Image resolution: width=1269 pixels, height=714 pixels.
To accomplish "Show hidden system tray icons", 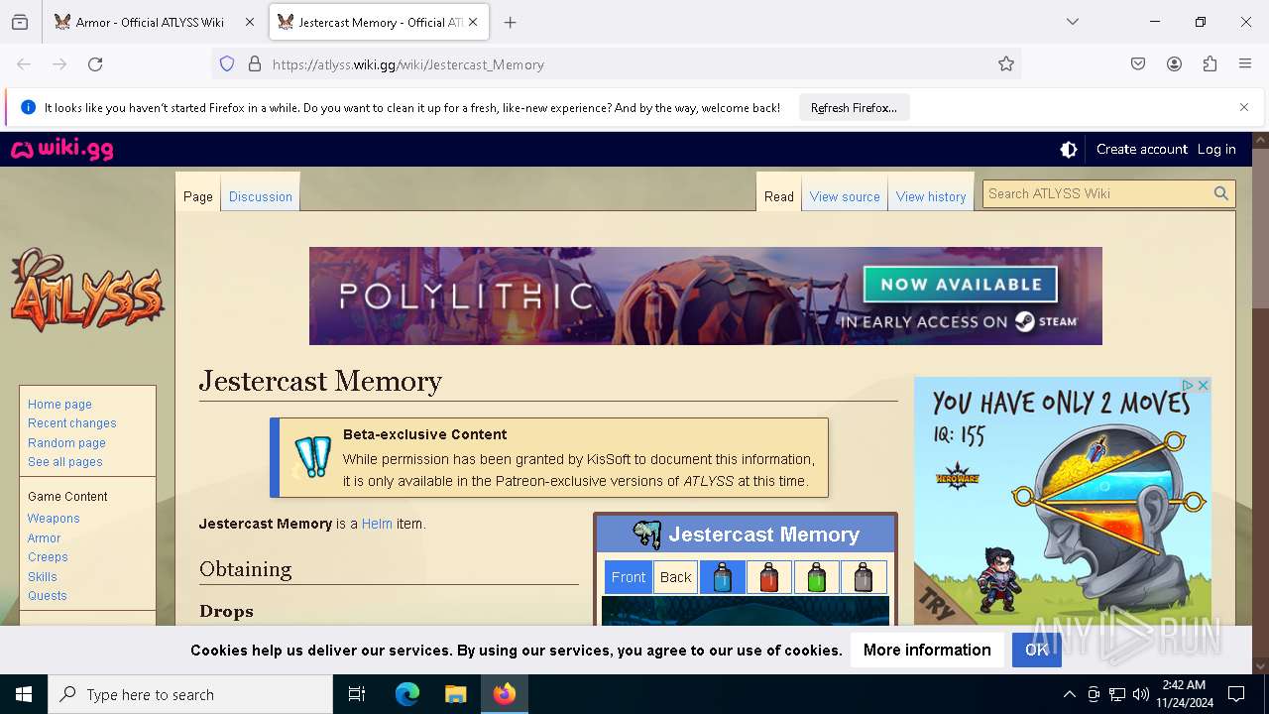I will [1069, 694].
